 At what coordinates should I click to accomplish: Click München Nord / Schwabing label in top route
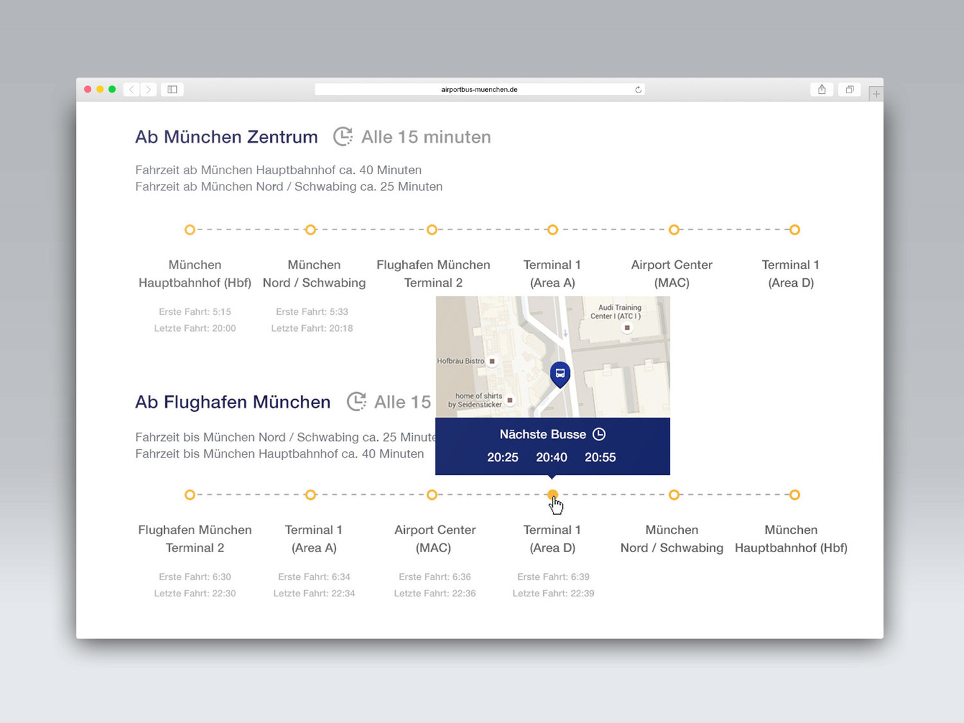(314, 274)
